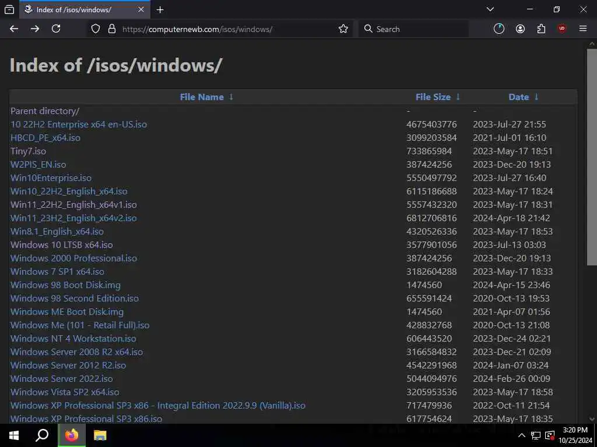The height and width of the screenshot is (447, 597).
Task: Close the Index of /isos/windows/ tab
Action: (141, 9)
